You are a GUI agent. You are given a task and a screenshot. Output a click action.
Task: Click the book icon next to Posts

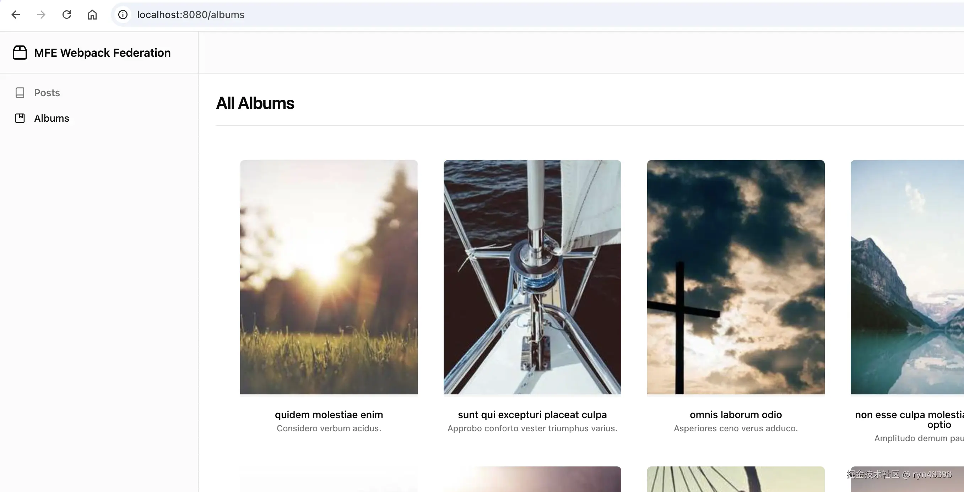[x=20, y=92]
